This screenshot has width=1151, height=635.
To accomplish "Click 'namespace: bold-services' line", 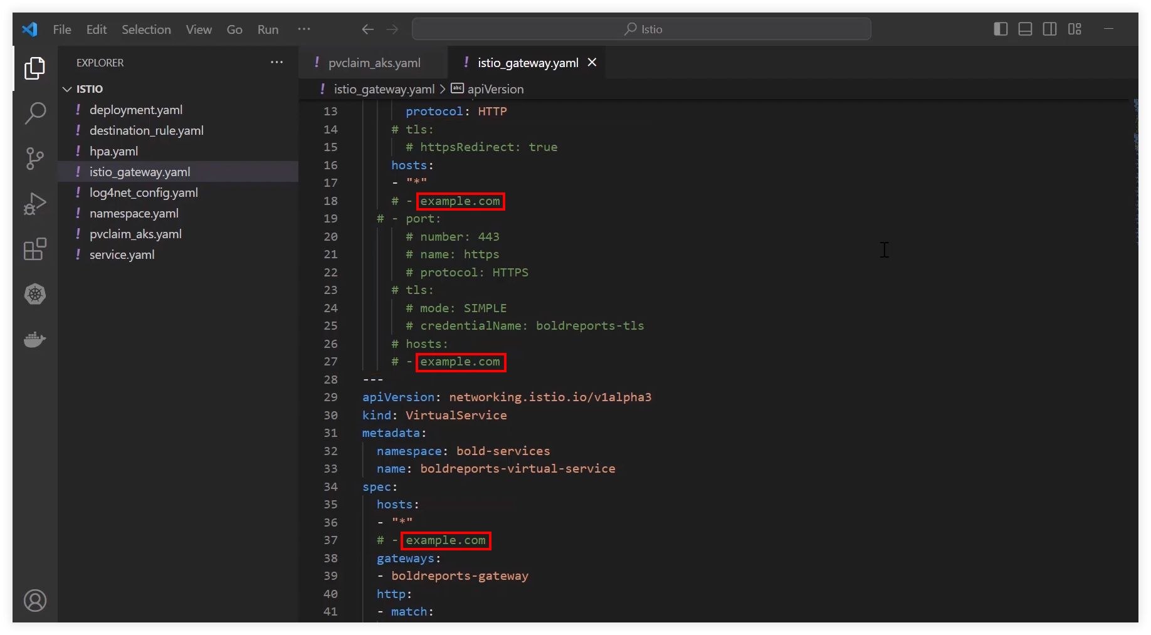I will coord(463,451).
